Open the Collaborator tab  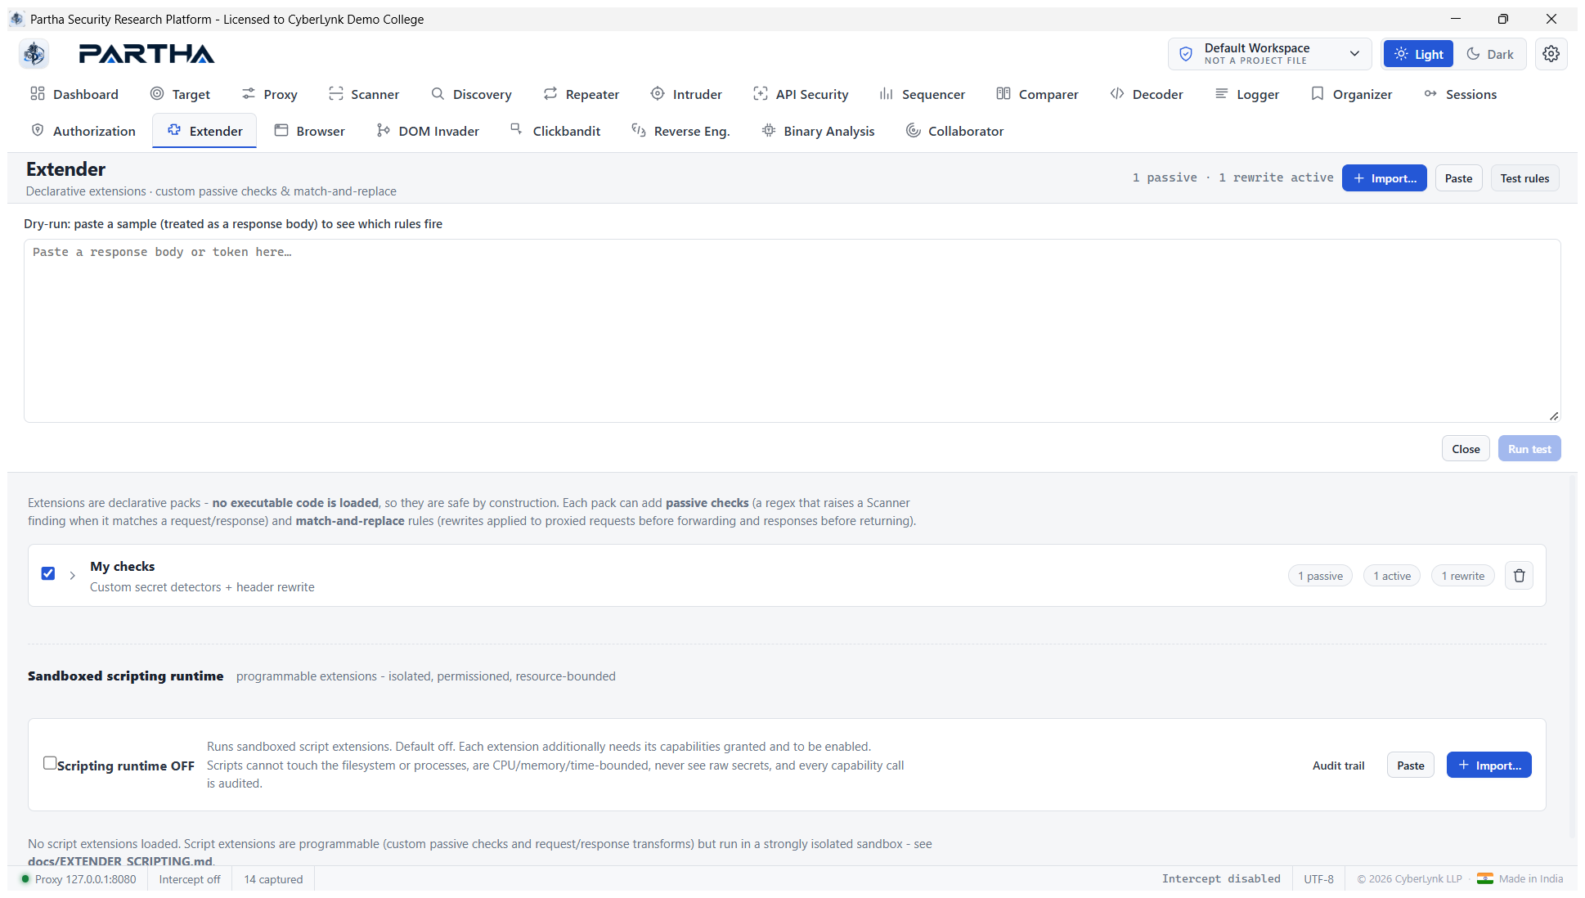tap(955, 131)
